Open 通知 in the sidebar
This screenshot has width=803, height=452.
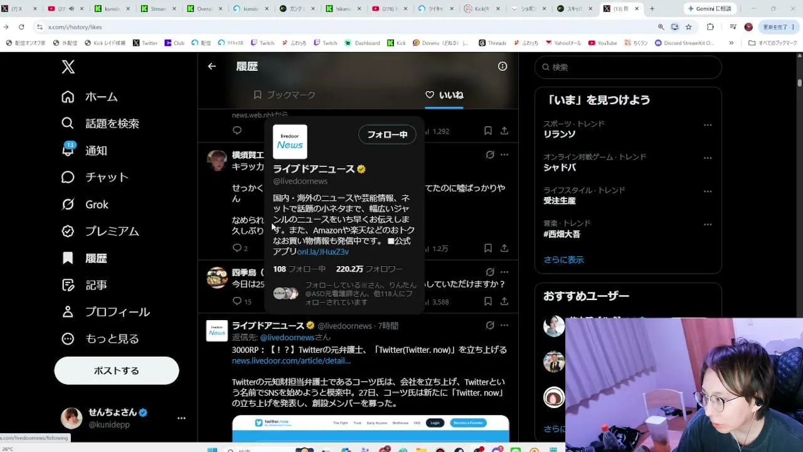(x=84, y=151)
